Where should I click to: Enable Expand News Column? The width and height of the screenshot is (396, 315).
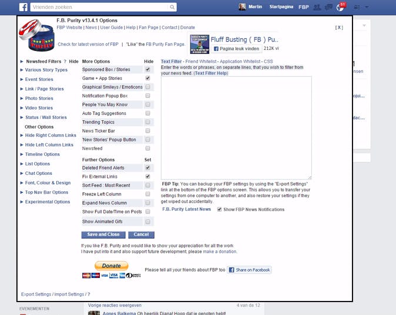(147, 203)
